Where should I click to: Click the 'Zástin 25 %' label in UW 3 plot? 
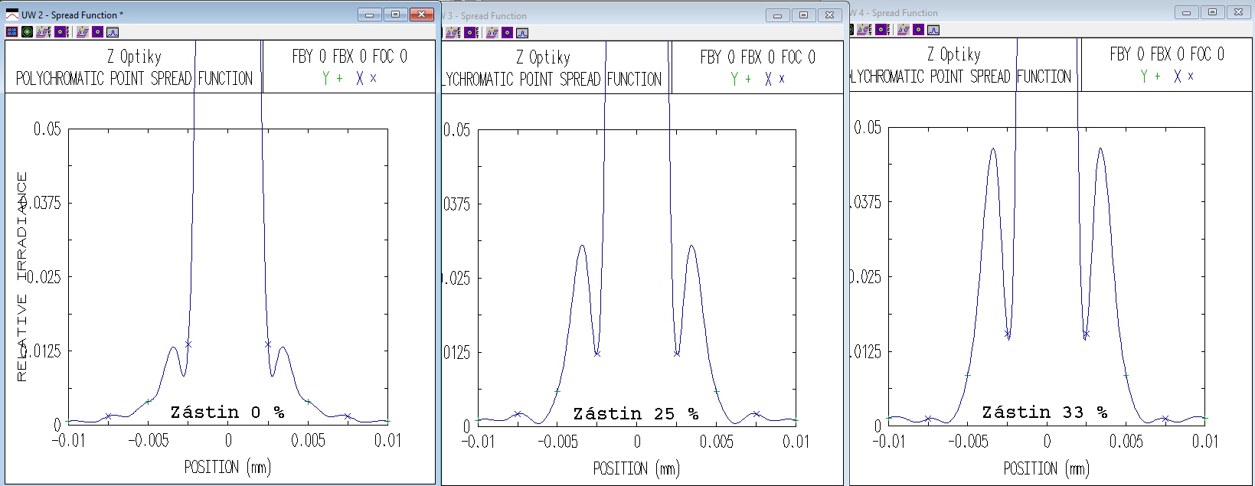[636, 414]
